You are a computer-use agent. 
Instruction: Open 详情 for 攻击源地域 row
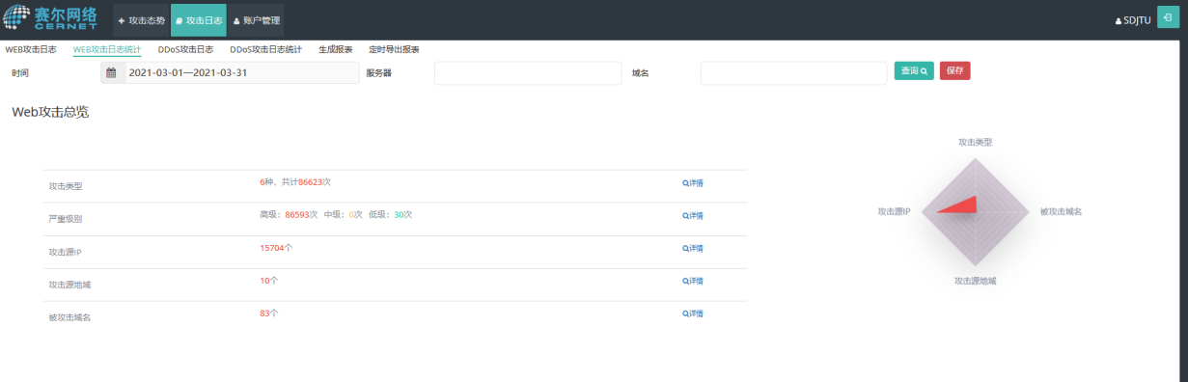point(693,281)
